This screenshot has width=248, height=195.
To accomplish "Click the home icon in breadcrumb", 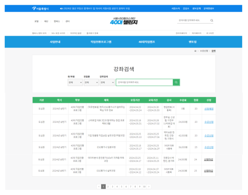I will coord(195,51).
